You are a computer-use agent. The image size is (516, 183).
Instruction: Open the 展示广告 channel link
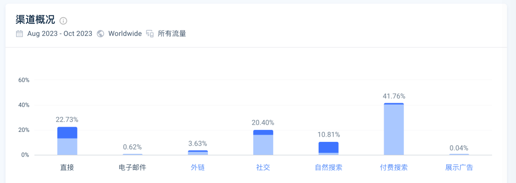pyautogui.click(x=459, y=167)
